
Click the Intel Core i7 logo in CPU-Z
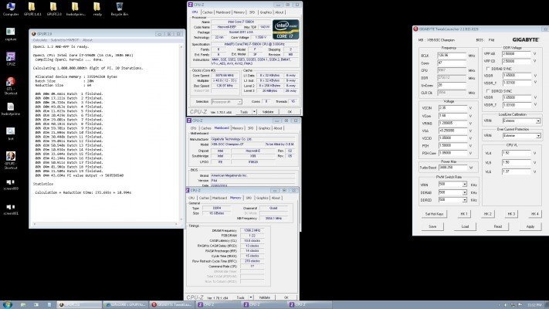286,29
